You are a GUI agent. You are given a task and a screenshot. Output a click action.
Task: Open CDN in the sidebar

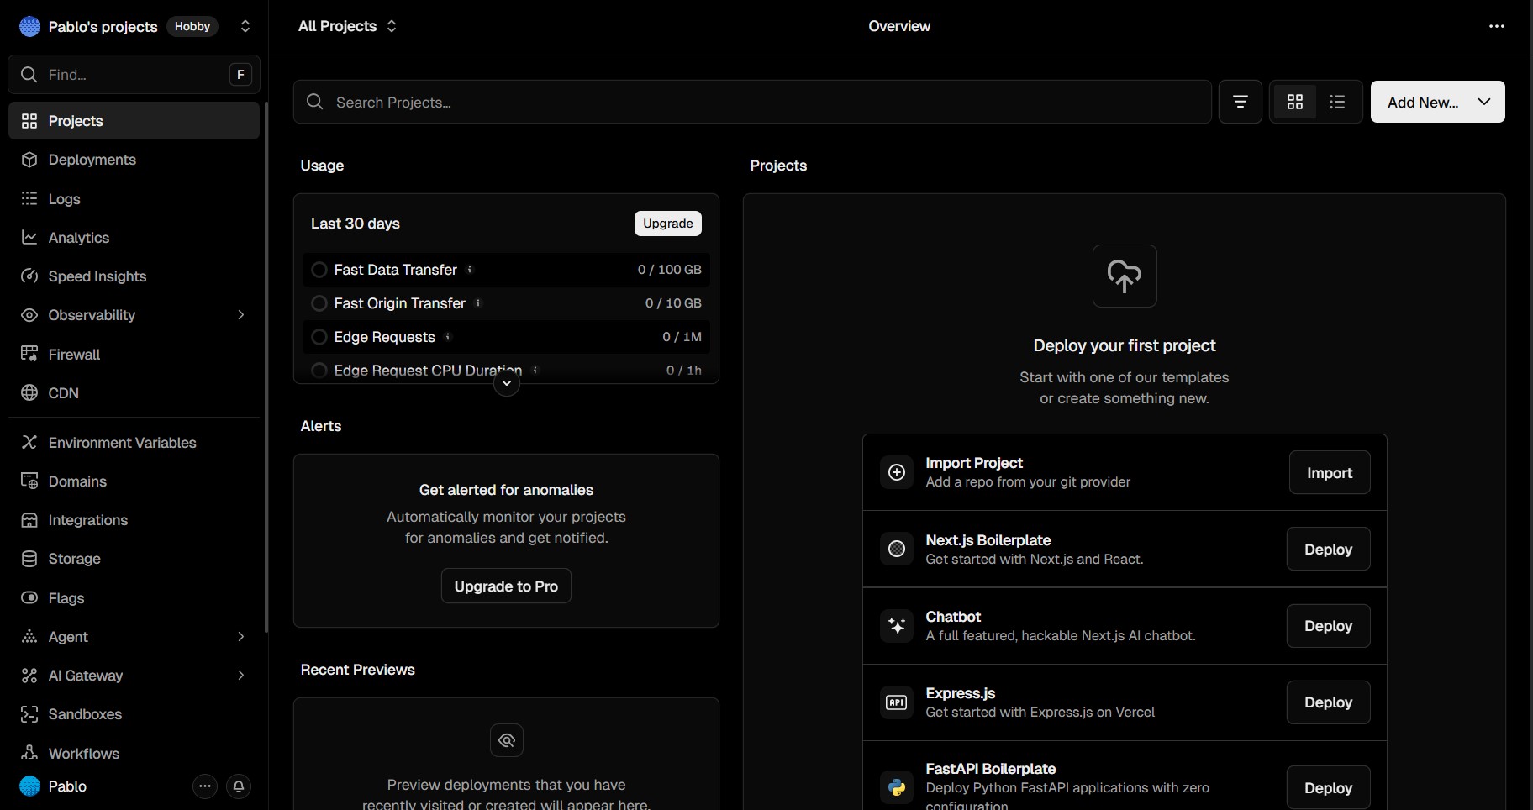134,393
